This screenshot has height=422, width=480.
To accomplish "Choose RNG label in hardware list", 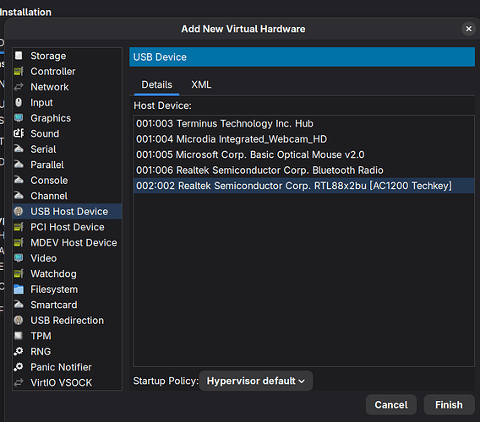I will [41, 352].
